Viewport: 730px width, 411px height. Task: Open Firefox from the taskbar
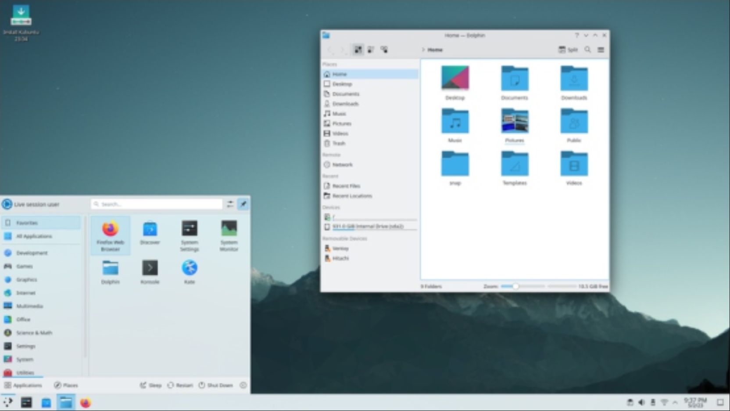pos(86,402)
